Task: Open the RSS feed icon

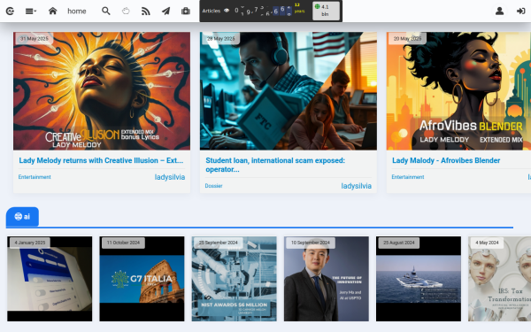Action: coord(146,12)
